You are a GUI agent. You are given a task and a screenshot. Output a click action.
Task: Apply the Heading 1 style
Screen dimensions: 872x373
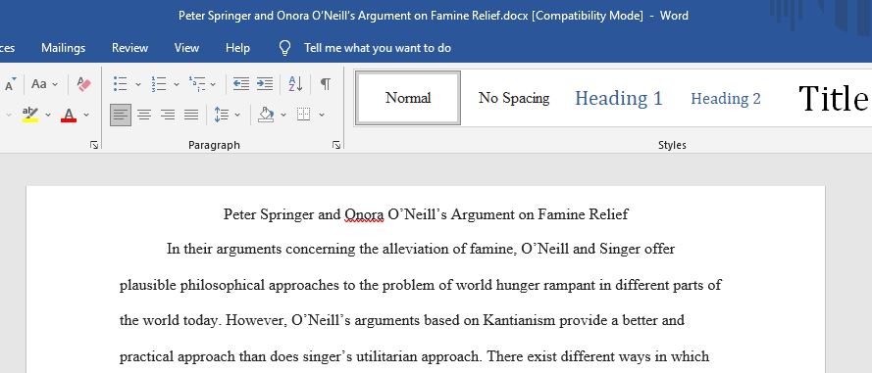point(618,98)
